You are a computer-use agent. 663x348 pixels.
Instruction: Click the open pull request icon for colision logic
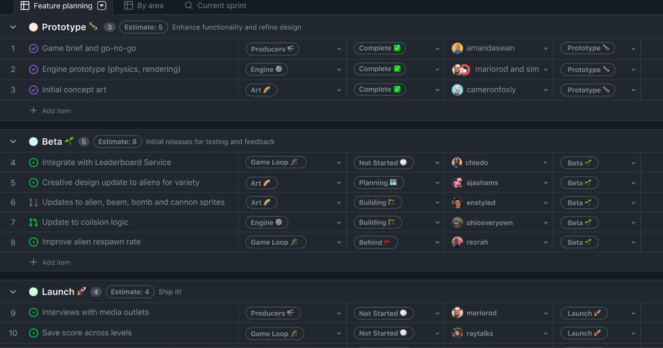click(33, 223)
